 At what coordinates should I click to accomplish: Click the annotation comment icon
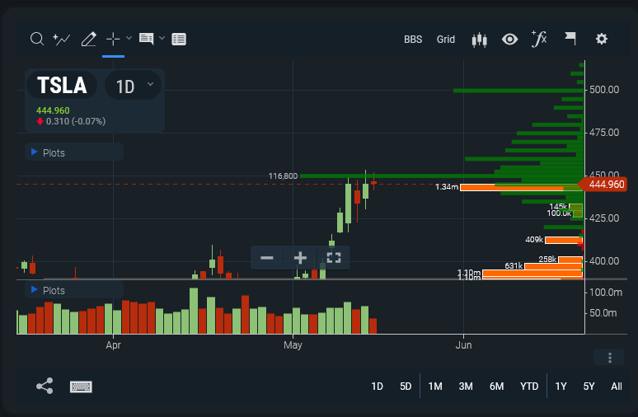146,39
